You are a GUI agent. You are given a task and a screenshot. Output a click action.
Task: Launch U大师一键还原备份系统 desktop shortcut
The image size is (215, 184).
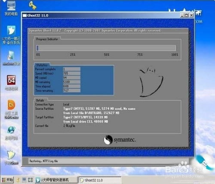11,35
